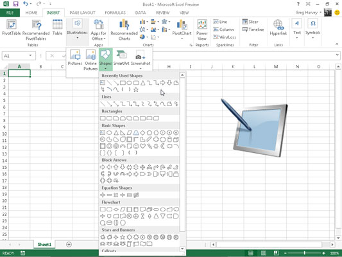The width and height of the screenshot is (342, 257).
Task: Open Recommended PivotTables
Action: 36,30
